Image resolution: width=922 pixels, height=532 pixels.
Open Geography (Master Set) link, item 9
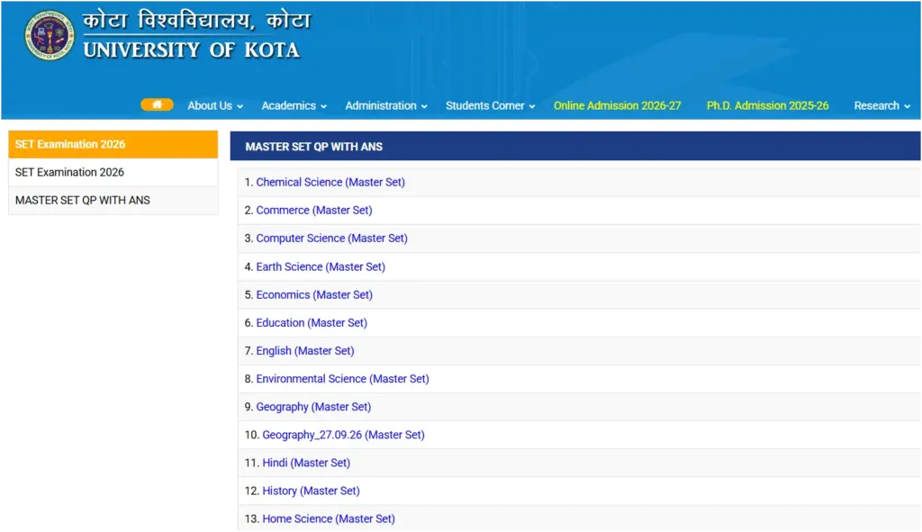[313, 407]
